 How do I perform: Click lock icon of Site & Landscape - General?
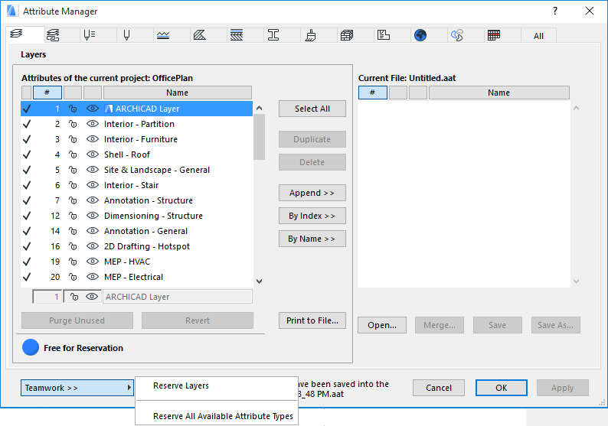(73, 170)
